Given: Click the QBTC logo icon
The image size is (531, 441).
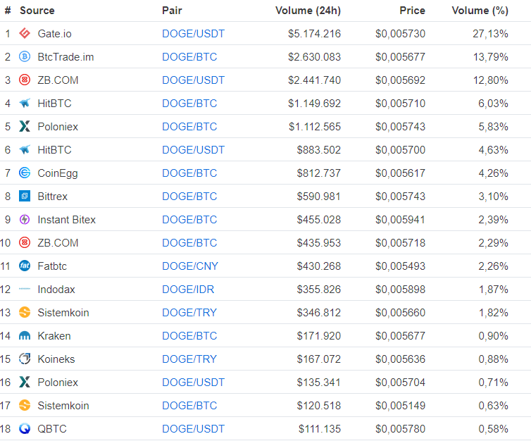Looking at the screenshot, I should point(25,428).
